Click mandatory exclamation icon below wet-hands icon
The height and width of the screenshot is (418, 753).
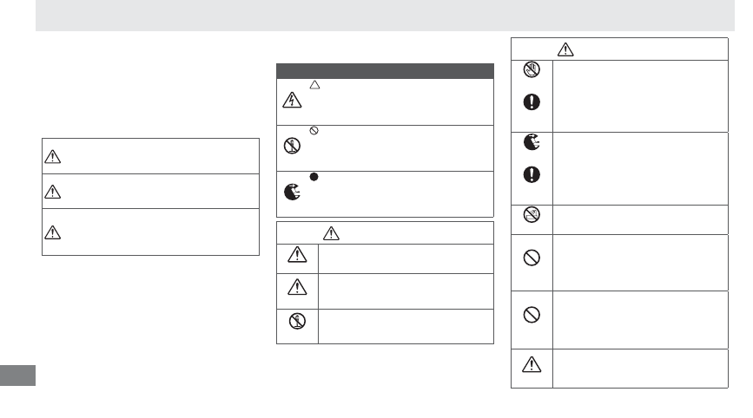point(532,102)
